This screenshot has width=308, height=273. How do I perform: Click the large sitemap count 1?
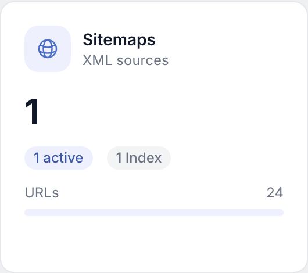pyautogui.click(x=32, y=112)
